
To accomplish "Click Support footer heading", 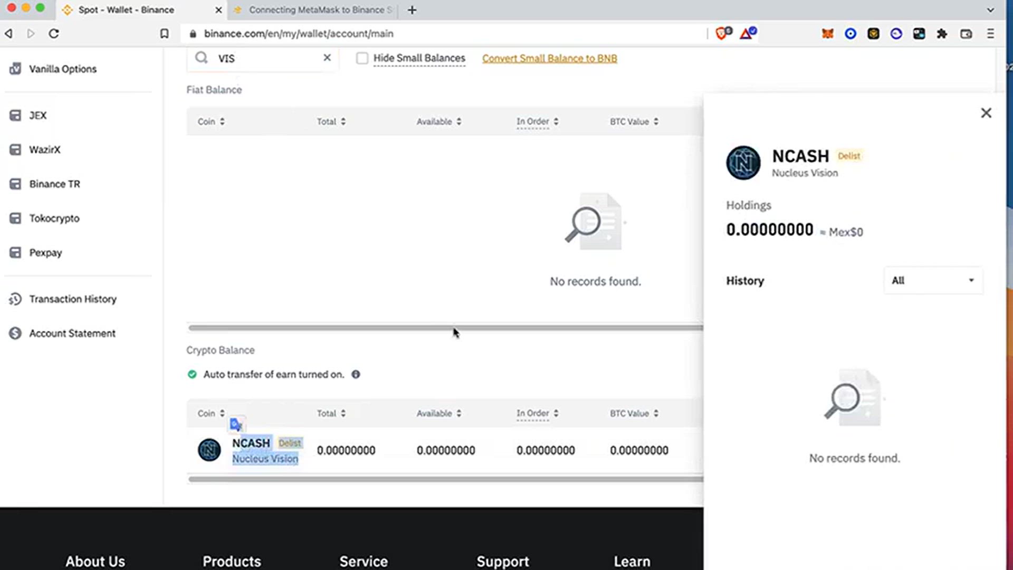I will (503, 561).
